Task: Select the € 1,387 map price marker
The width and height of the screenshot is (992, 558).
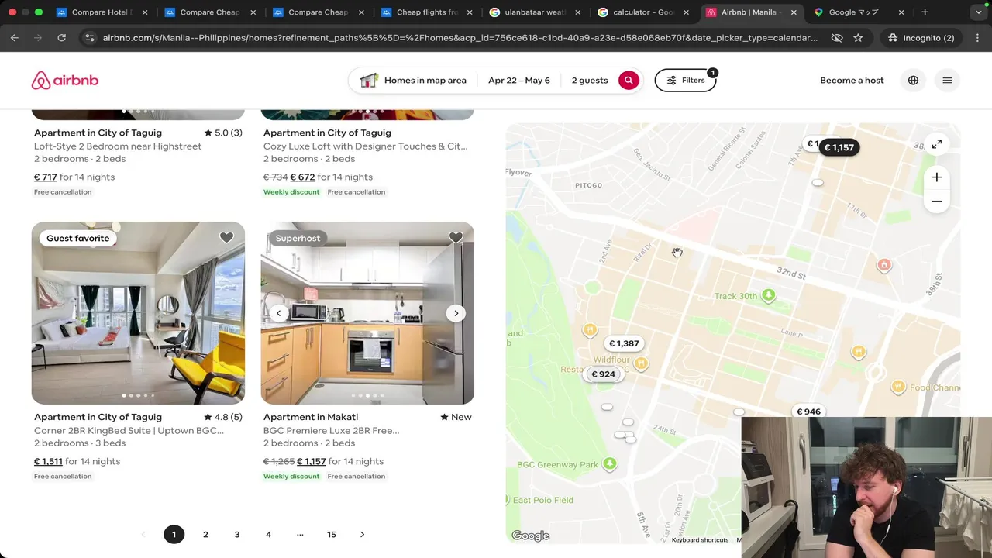Action: pyautogui.click(x=624, y=343)
